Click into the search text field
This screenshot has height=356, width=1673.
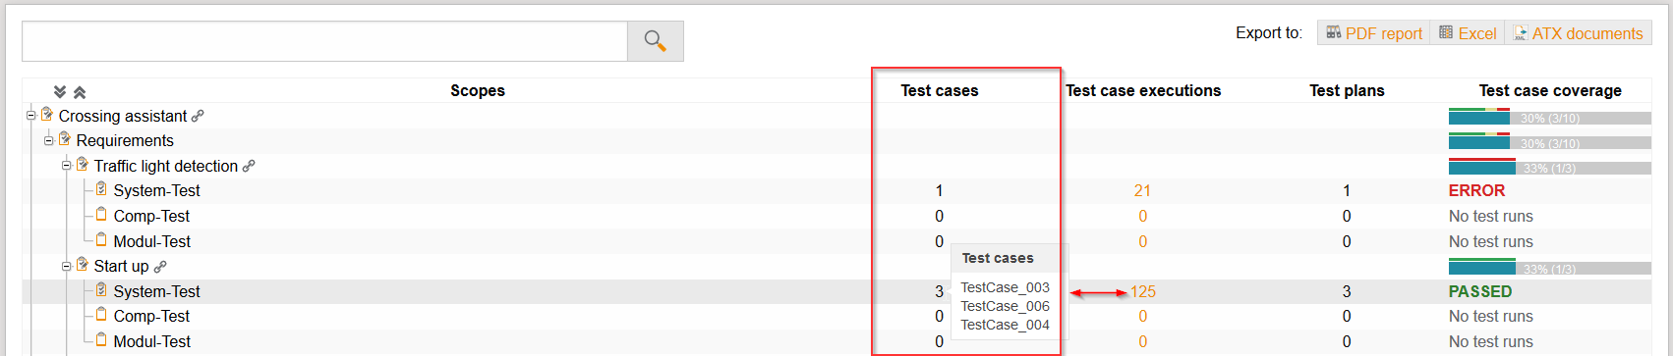(x=324, y=41)
